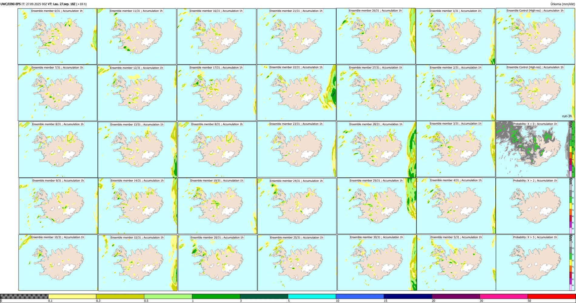Open the Ensemble member 6/31 precipitation map
The width and height of the screenshot is (576, 303).
[x=57, y=36]
